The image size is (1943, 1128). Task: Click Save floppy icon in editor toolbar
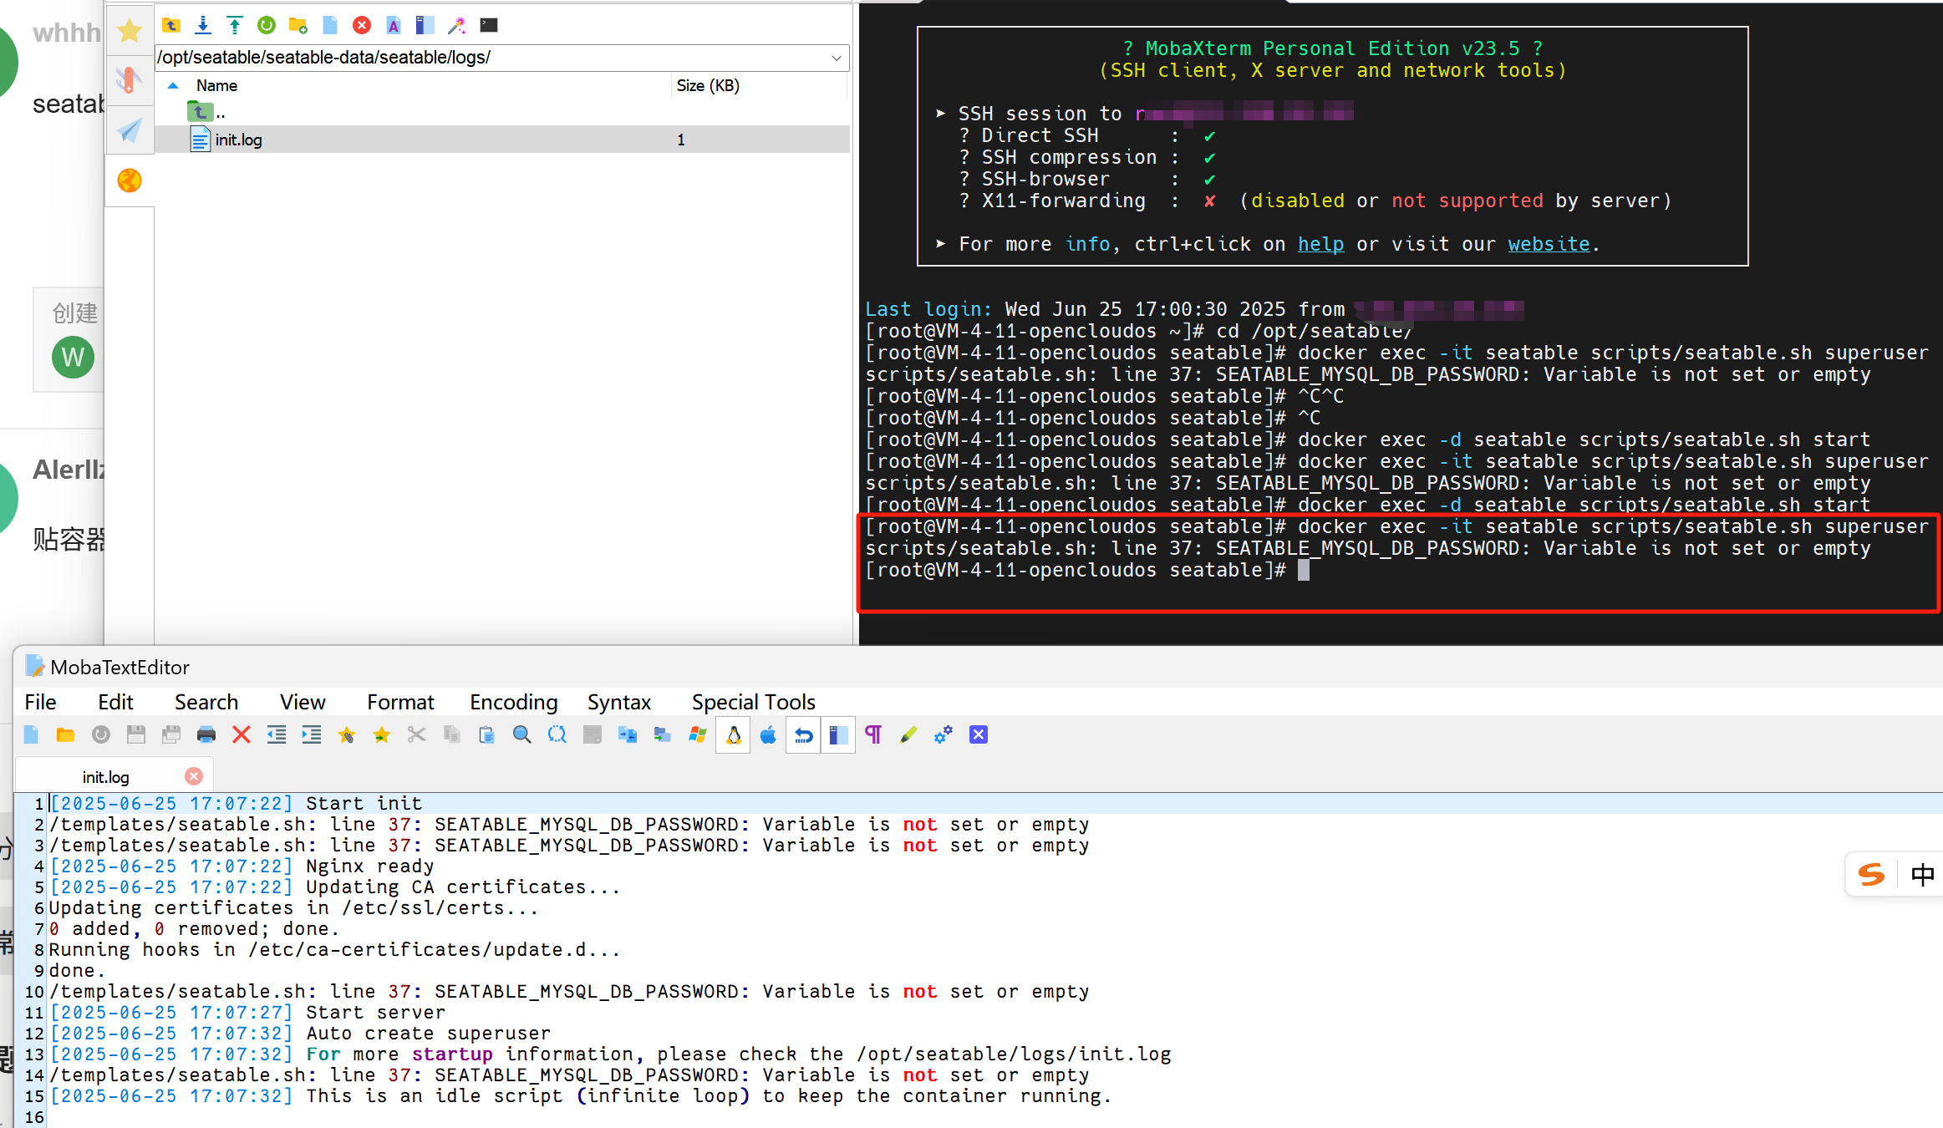point(136,734)
